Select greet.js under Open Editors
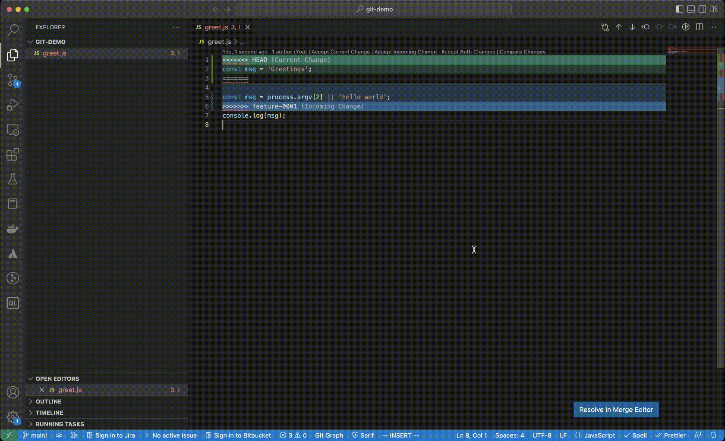The width and height of the screenshot is (725, 441). click(107, 390)
